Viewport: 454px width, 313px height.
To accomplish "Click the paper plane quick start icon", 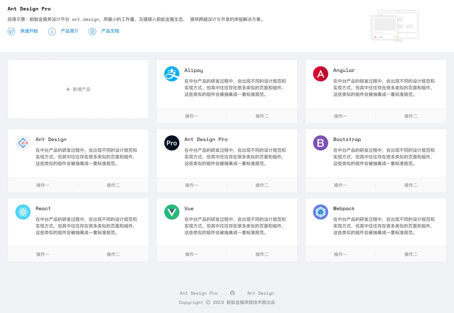I will coord(11,31).
